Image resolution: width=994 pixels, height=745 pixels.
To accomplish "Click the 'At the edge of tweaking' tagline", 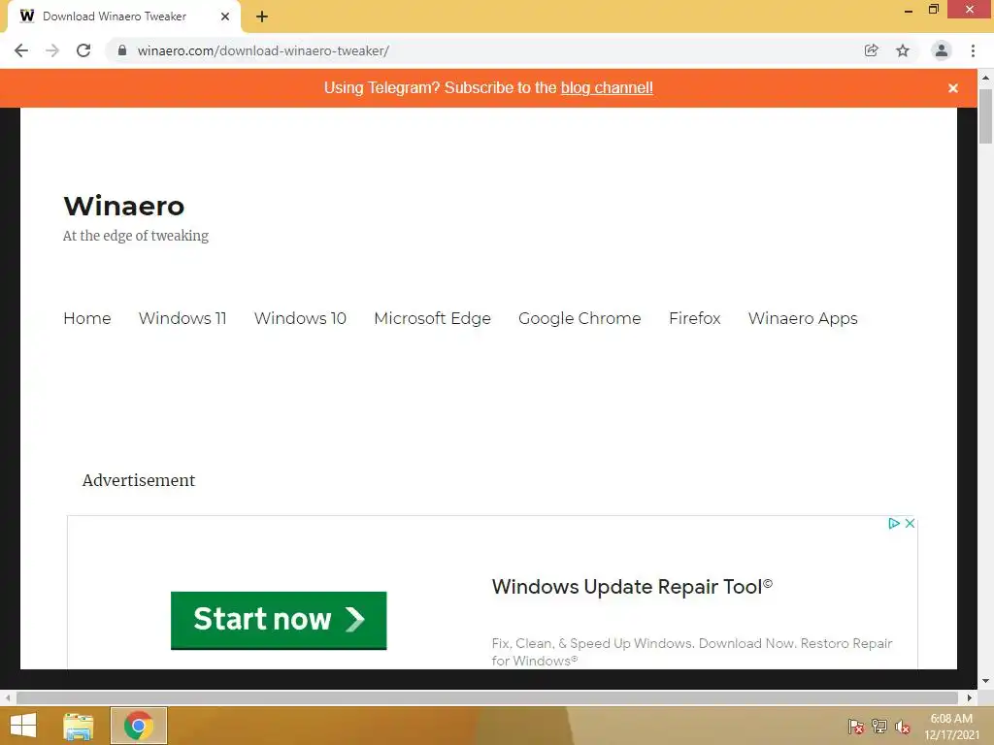I will 136,236.
